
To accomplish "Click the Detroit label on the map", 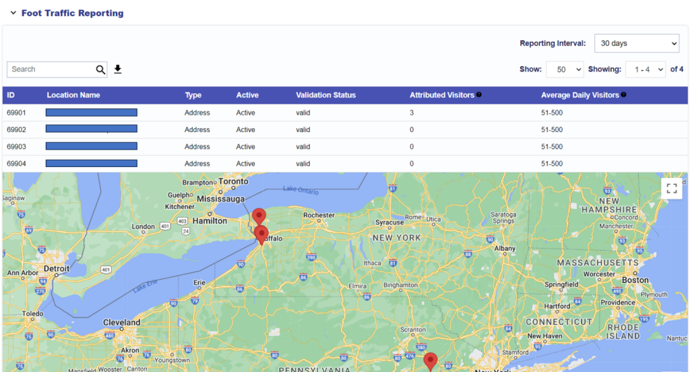I will (57, 268).
